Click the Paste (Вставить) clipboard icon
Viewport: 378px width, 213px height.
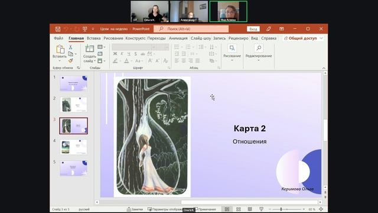pyautogui.click(x=60, y=49)
